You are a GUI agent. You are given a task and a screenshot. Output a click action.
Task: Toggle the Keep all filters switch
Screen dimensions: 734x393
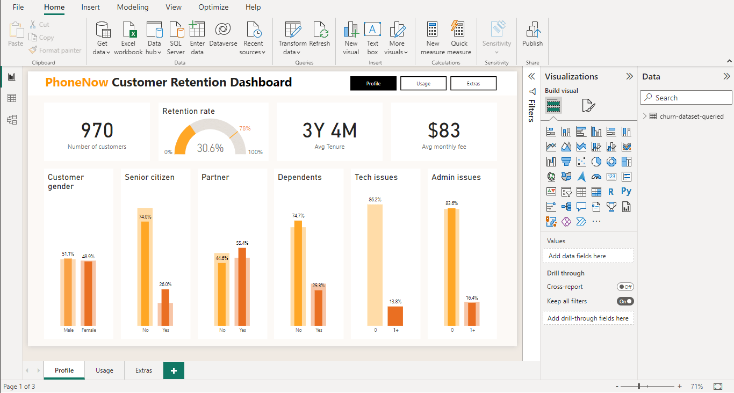point(625,301)
